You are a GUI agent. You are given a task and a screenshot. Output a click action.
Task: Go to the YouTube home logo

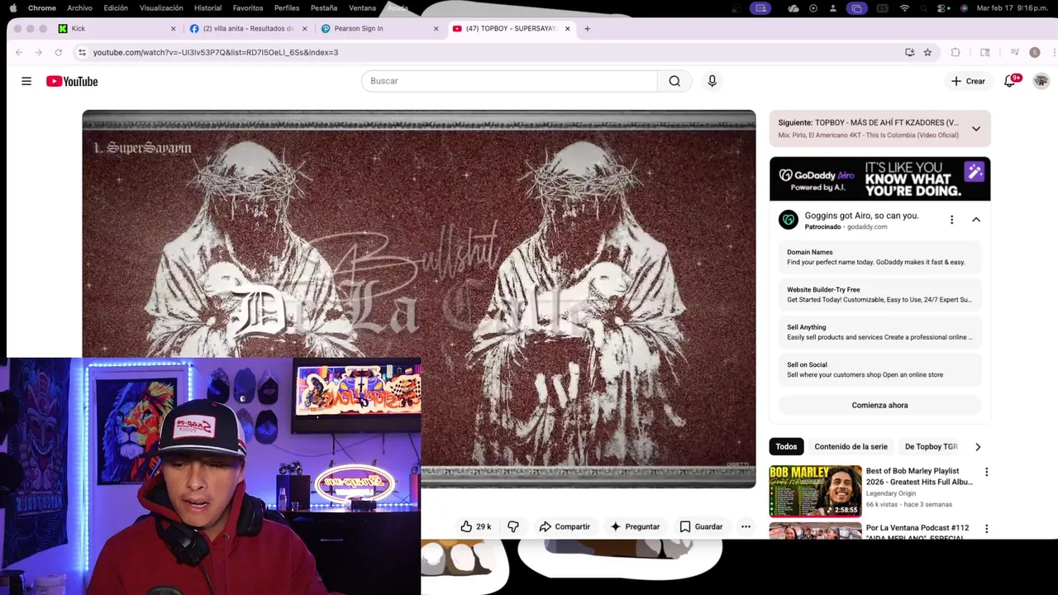[72, 81]
